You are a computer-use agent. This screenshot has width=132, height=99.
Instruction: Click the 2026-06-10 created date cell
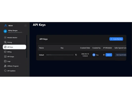click(x=85, y=55)
